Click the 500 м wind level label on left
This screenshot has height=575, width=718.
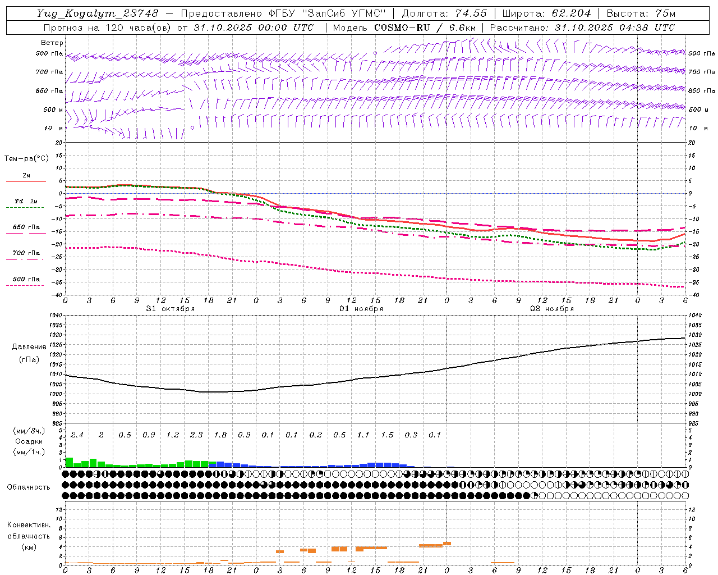(53, 109)
